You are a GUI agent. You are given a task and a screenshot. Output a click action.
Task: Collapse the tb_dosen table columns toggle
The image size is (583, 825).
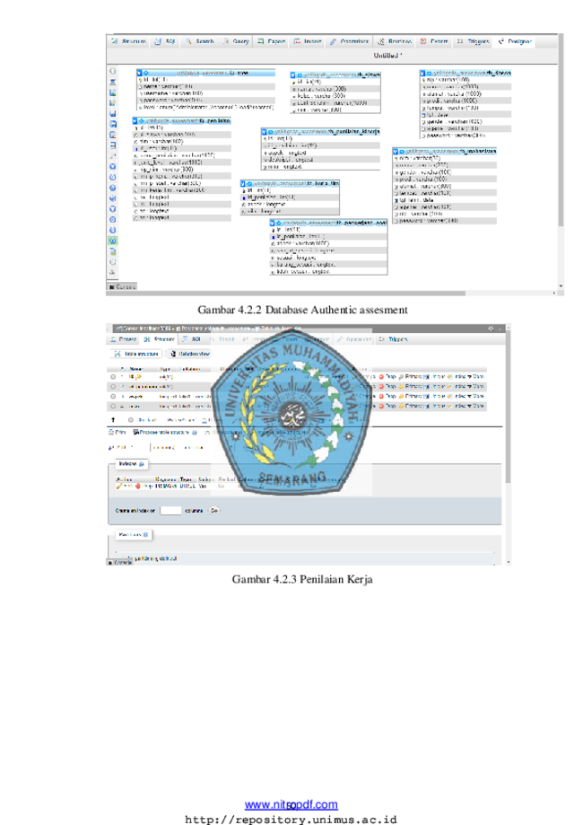[422, 73]
